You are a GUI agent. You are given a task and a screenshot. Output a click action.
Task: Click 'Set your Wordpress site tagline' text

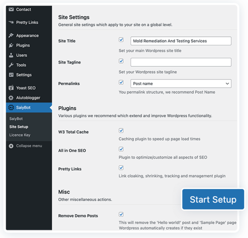pos(148,72)
